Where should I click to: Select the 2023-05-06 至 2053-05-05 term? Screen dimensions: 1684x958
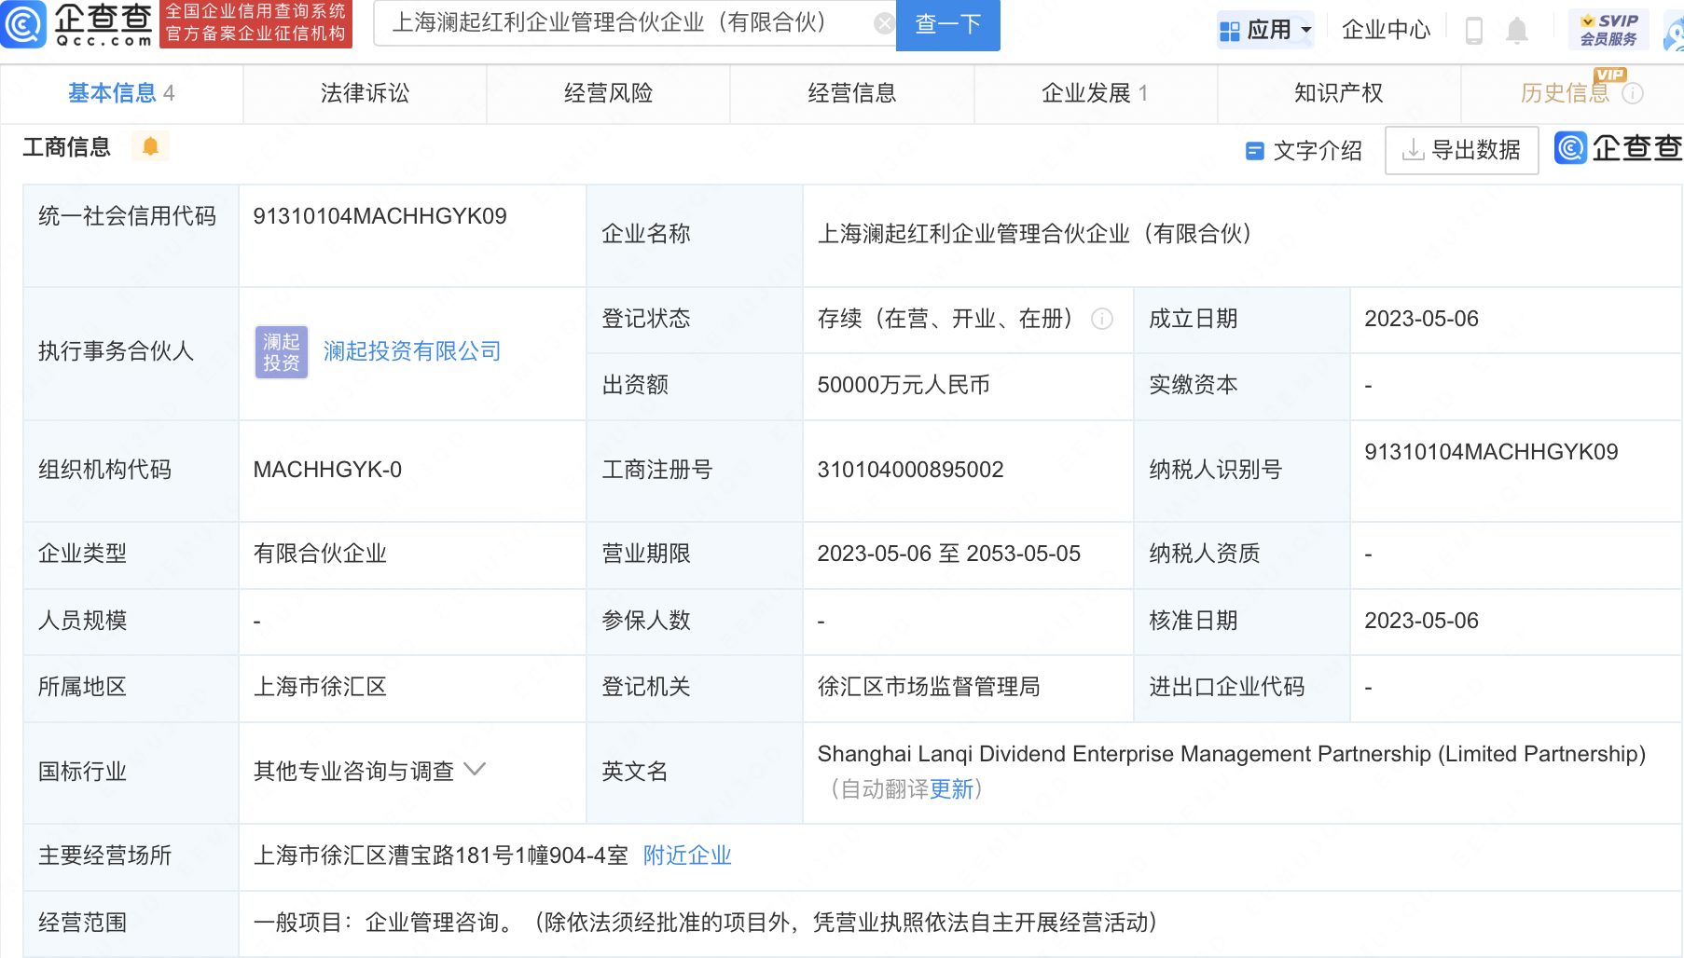[948, 554]
